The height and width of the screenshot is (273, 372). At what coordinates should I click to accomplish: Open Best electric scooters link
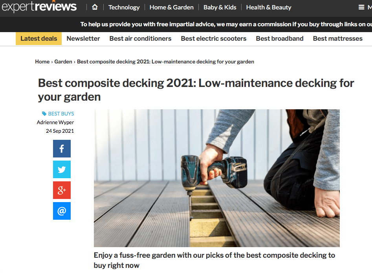214,38
